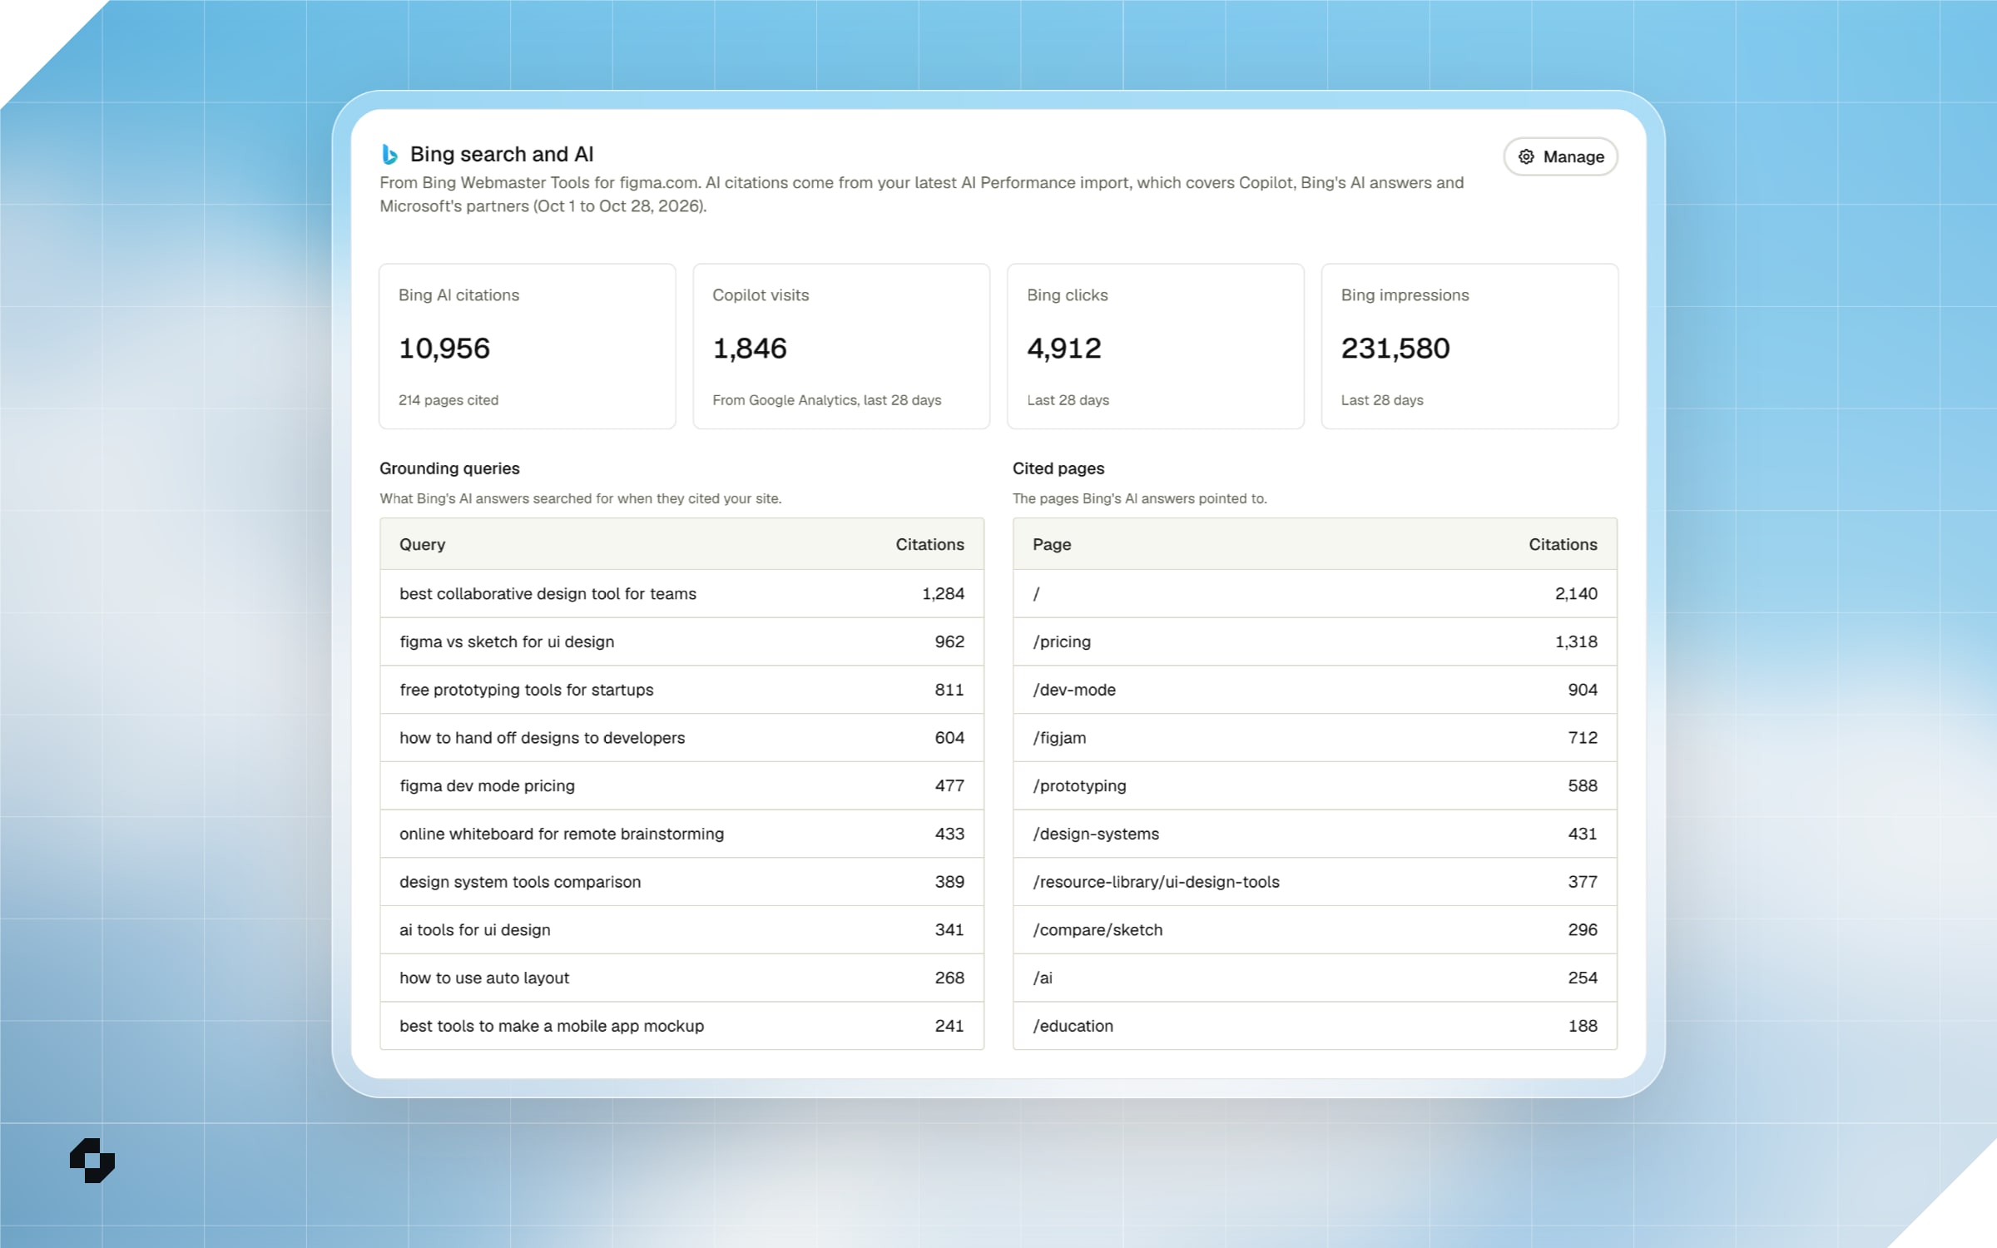Select query 'figma dev mode pricing'
The image size is (1997, 1248).
click(x=682, y=785)
